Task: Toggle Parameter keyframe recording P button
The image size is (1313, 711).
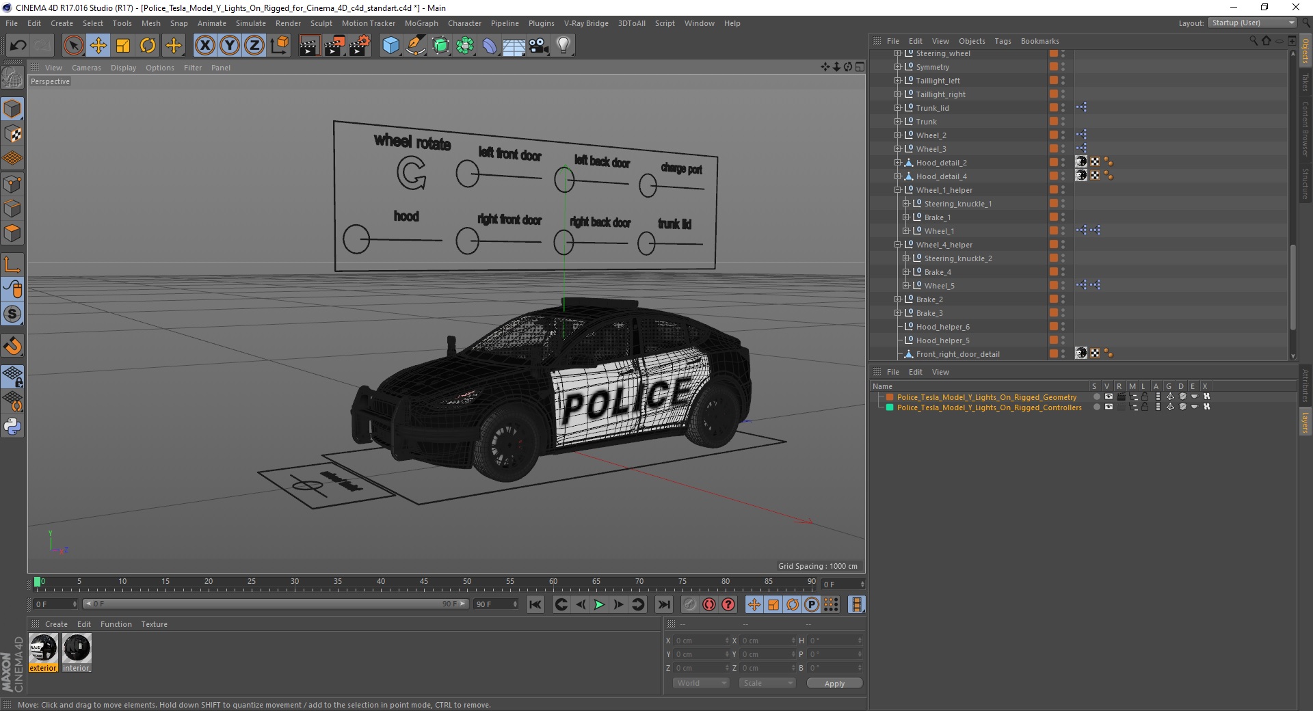Action: tap(812, 604)
